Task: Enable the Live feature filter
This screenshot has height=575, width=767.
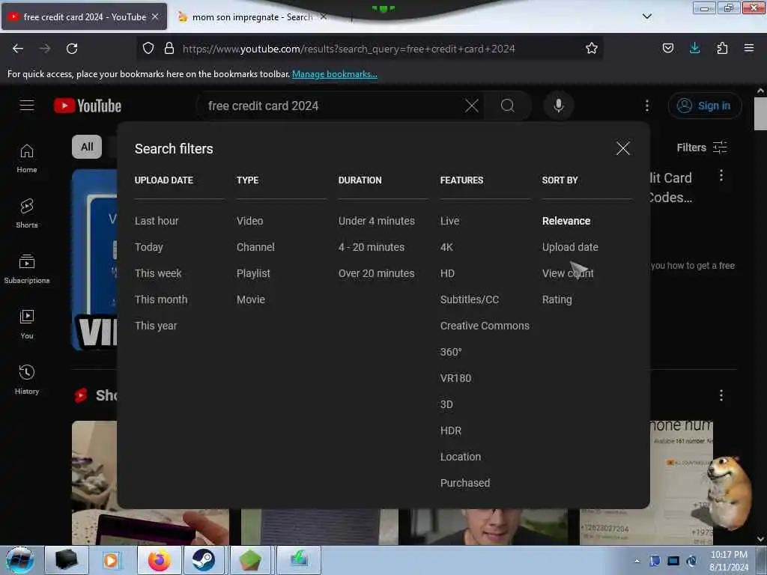Action: (449, 221)
